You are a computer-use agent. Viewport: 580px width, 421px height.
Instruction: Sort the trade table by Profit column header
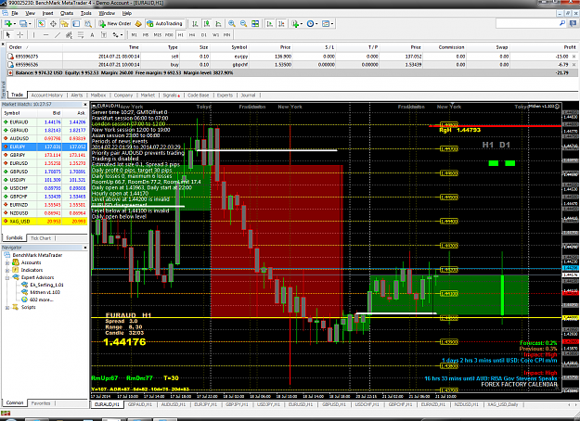(x=570, y=47)
